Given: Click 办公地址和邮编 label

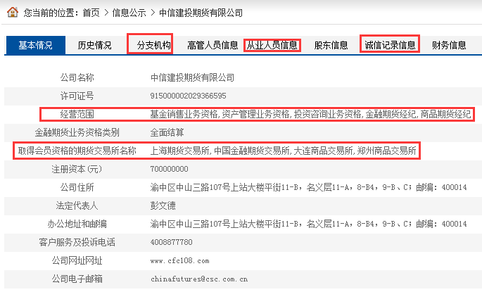Looking at the screenshot, I should tap(77, 224).
